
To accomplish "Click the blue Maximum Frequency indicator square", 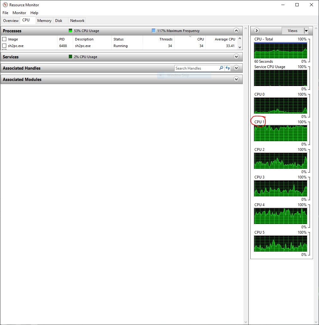I will [x=154, y=31].
